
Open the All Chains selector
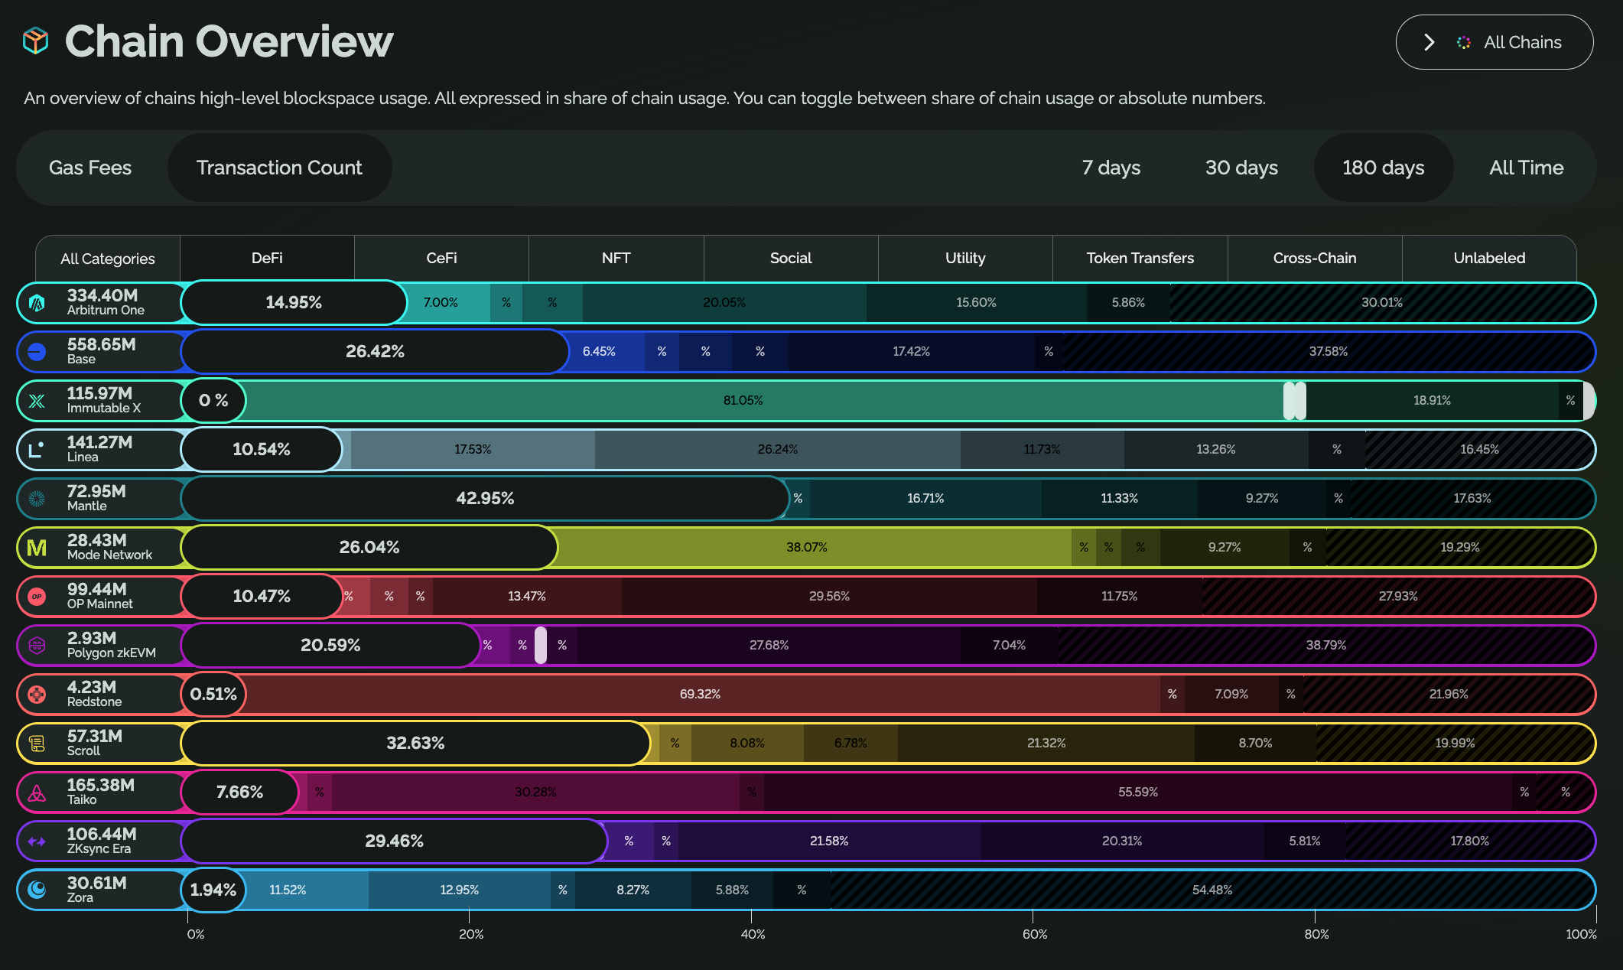(1495, 42)
